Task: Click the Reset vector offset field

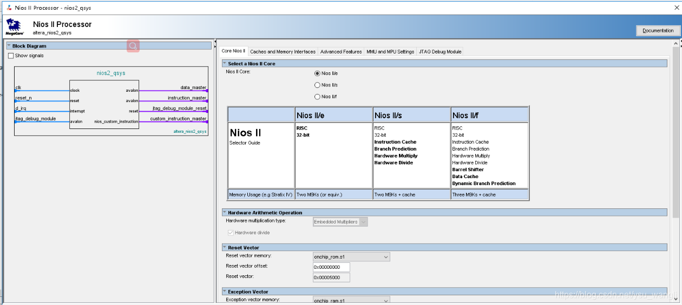Action: pyautogui.click(x=331, y=267)
